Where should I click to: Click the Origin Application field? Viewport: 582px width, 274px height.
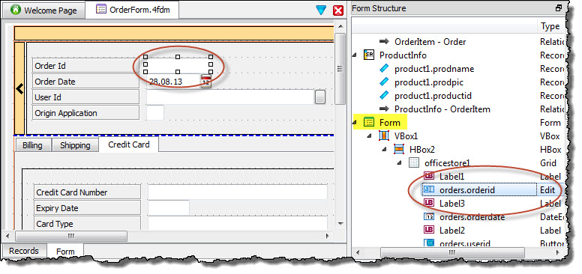point(155,113)
